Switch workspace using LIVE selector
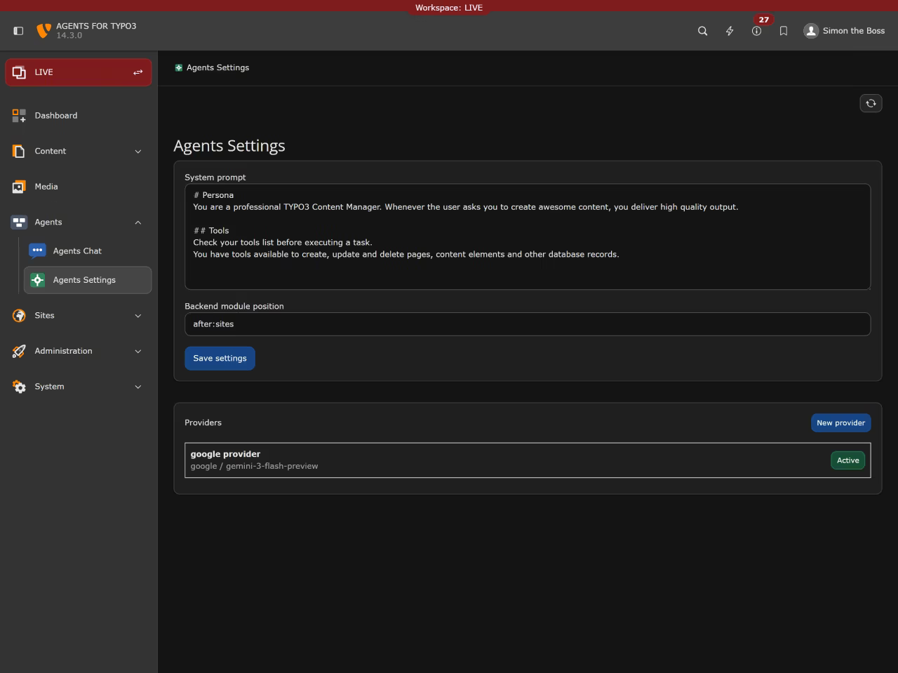The width and height of the screenshot is (898, 673). click(x=79, y=72)
